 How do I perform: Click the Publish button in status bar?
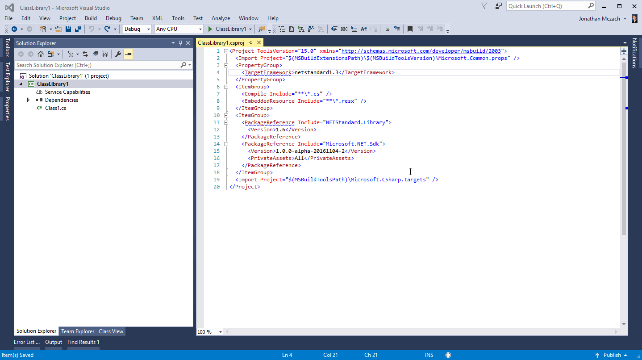612,355
